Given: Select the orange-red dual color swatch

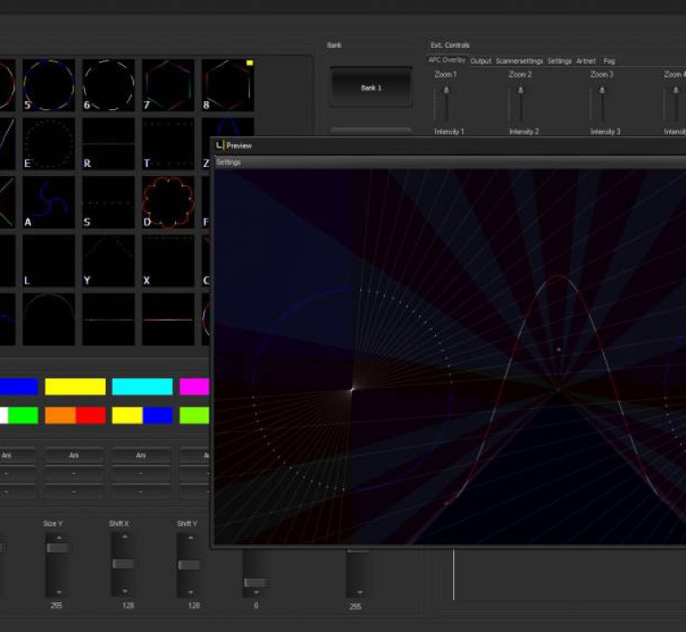Looking at the screenshot, I should coord(75,415).
